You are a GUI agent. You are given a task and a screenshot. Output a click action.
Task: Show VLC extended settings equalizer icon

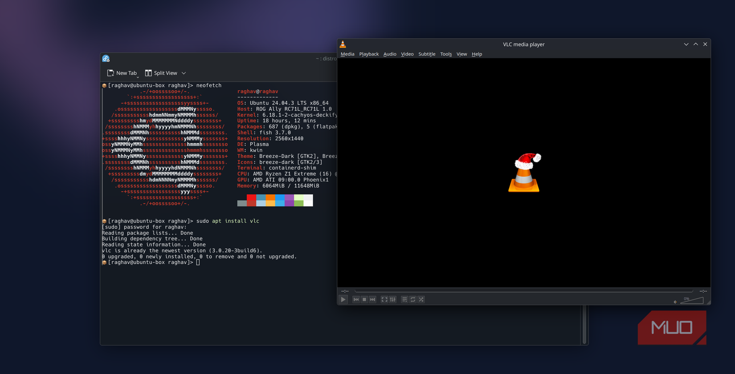coord(393,299)
